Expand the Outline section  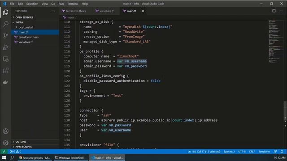pyautogui.click(x=21, y=142)
